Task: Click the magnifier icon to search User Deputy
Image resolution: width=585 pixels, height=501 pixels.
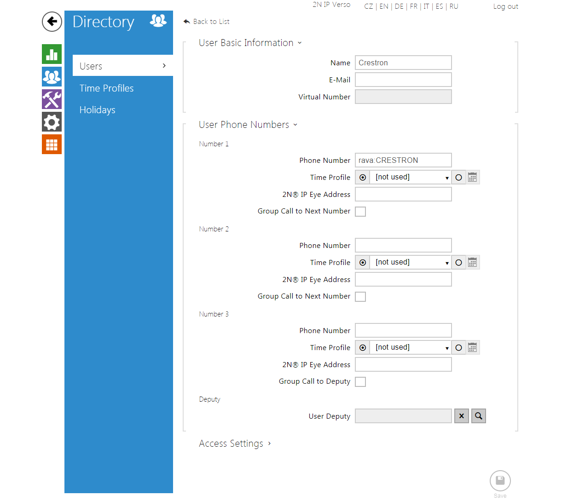Action: (x=478, y=415)
